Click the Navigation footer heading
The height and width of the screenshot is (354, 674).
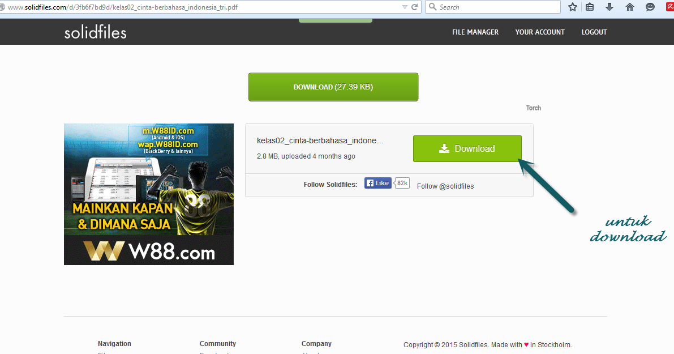click(x=114, y=344)
